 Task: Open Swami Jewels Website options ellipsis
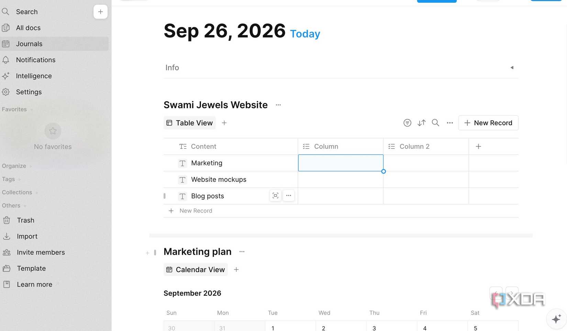point(278,105)
